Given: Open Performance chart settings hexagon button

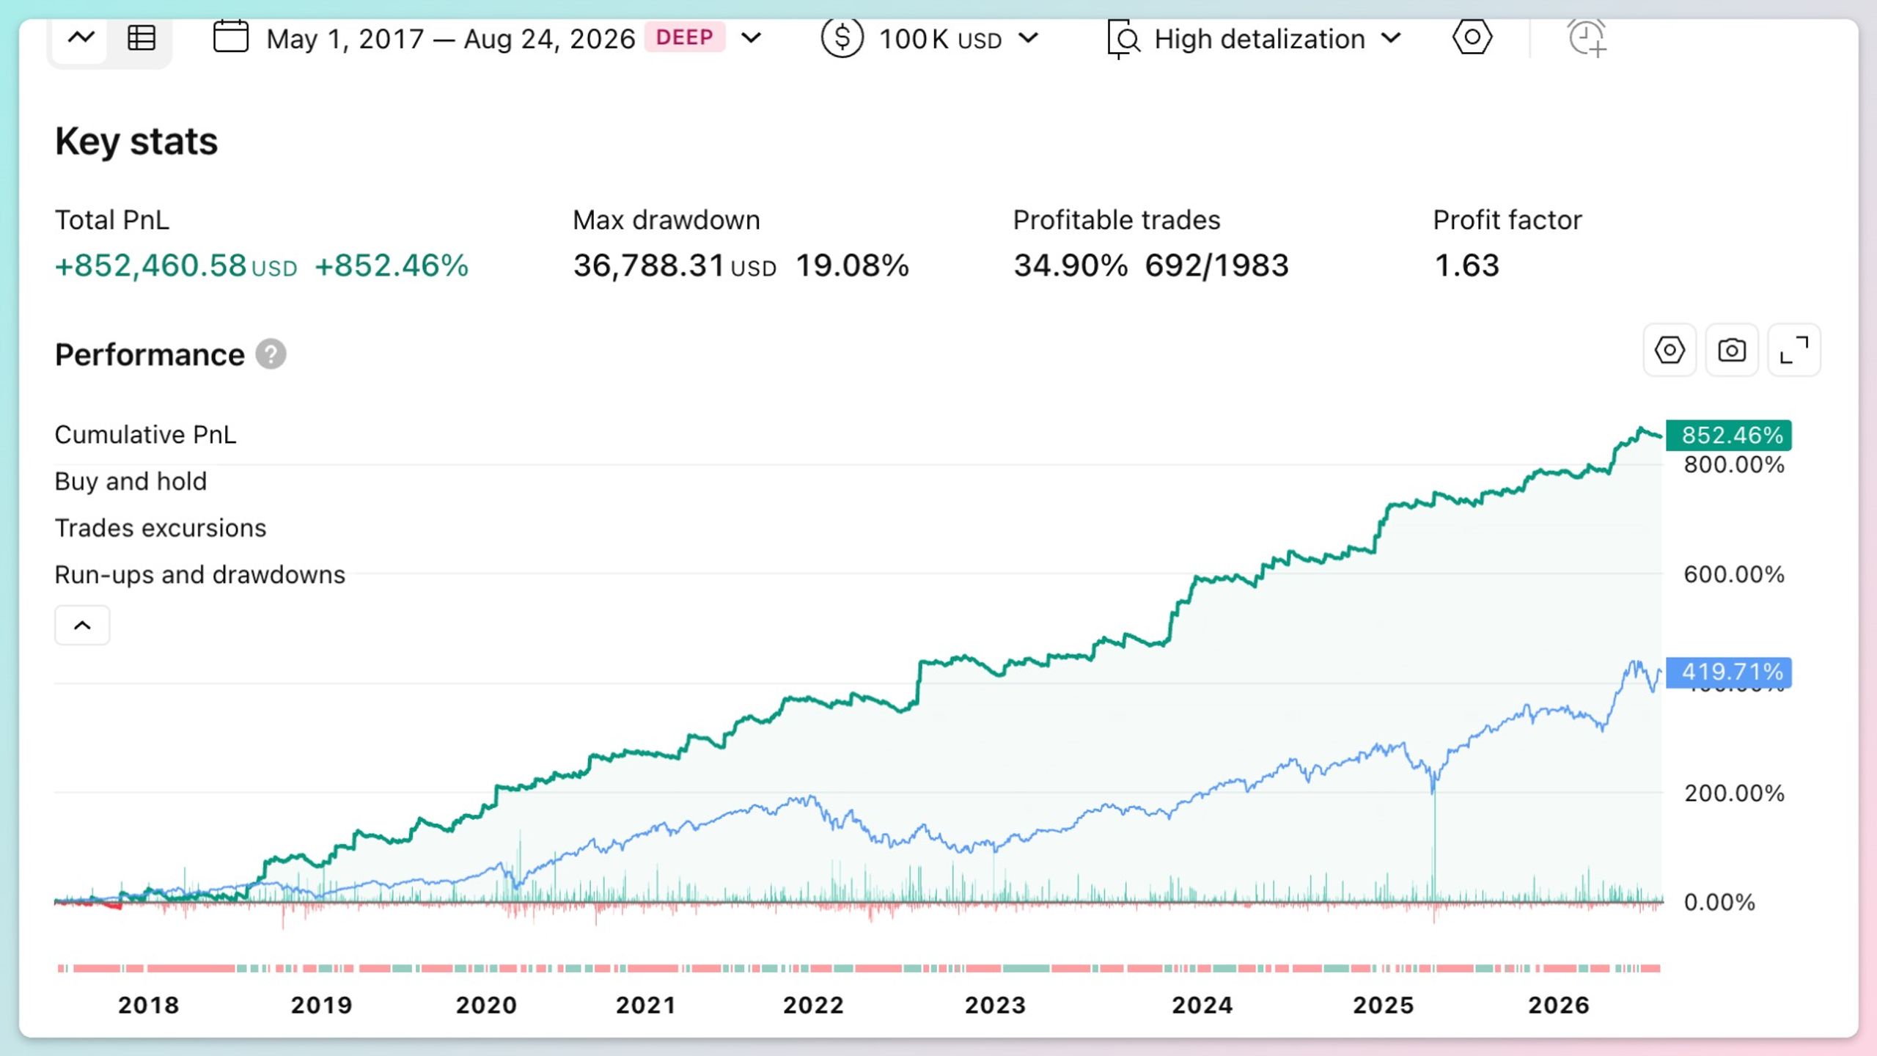Looking at the screenshot, I should pos(1670,351).
